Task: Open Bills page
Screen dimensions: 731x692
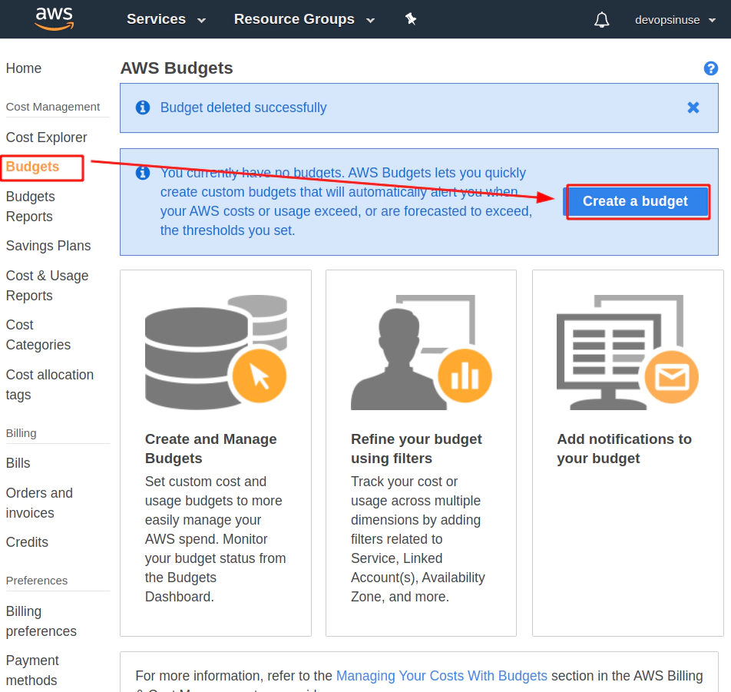Action: [18, 463]
